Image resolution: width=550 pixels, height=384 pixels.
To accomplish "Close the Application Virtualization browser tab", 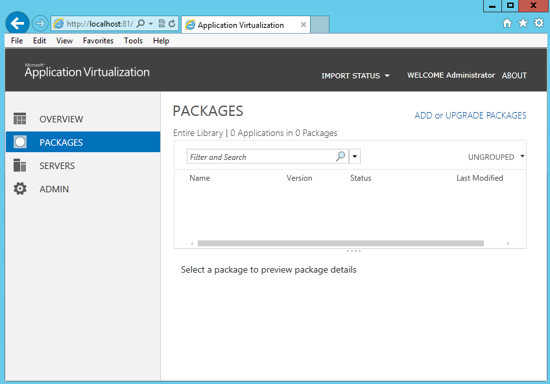I will (304, 25).
